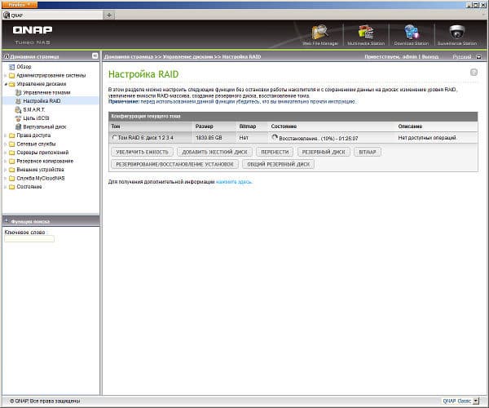Open Состояние tree item

click(29, 187)
